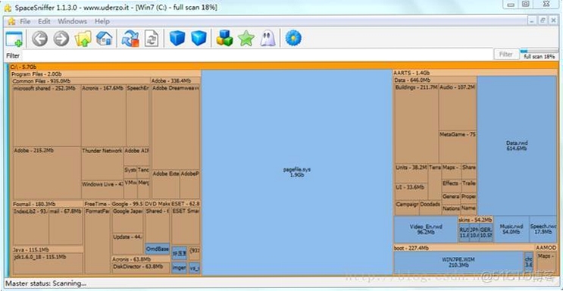563x291 pixels.
Task: Select the Buildings - 211.7M folder
Action: [x=417, y=124]
